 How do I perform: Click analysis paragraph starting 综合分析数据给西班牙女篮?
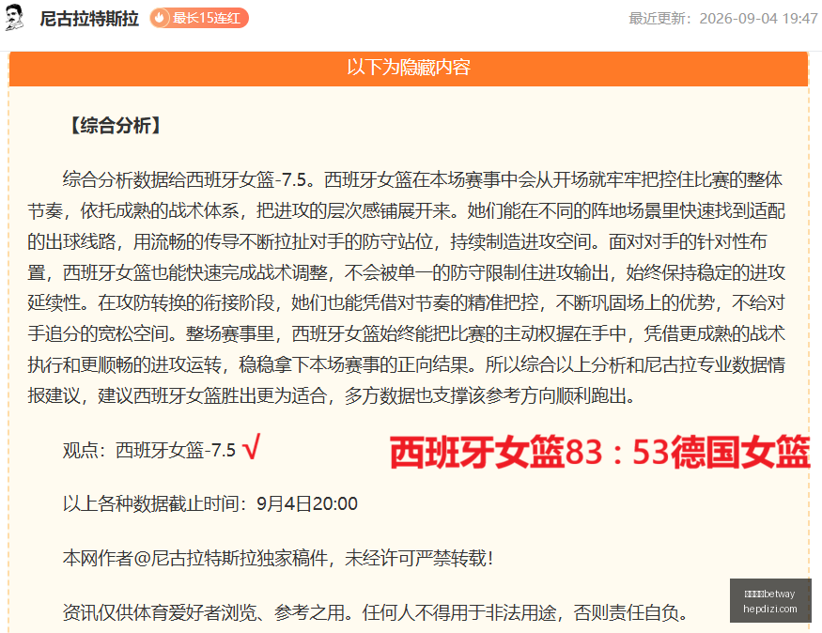click(x=406, y=287)
